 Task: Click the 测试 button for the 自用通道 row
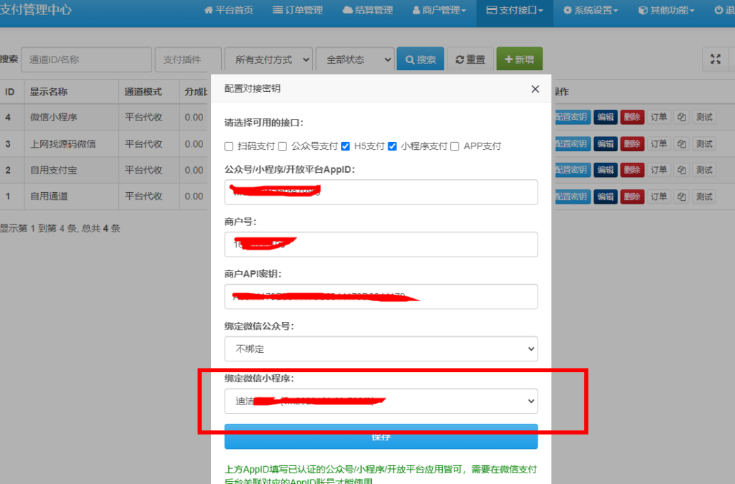(x=704, y=196)
